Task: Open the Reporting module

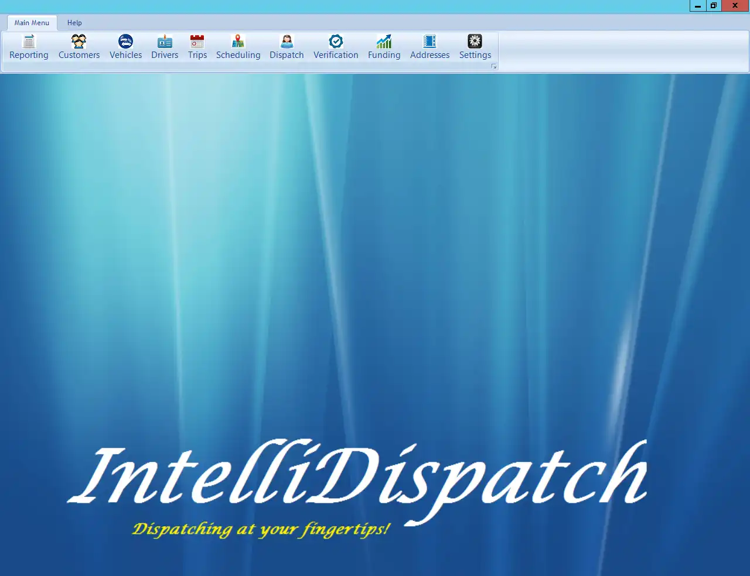Action: click(29, 47)
